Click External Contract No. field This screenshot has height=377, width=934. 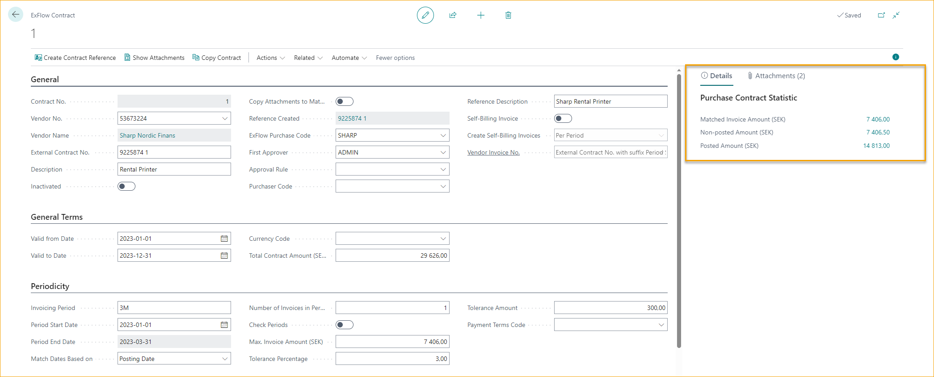tap(174, 152)
